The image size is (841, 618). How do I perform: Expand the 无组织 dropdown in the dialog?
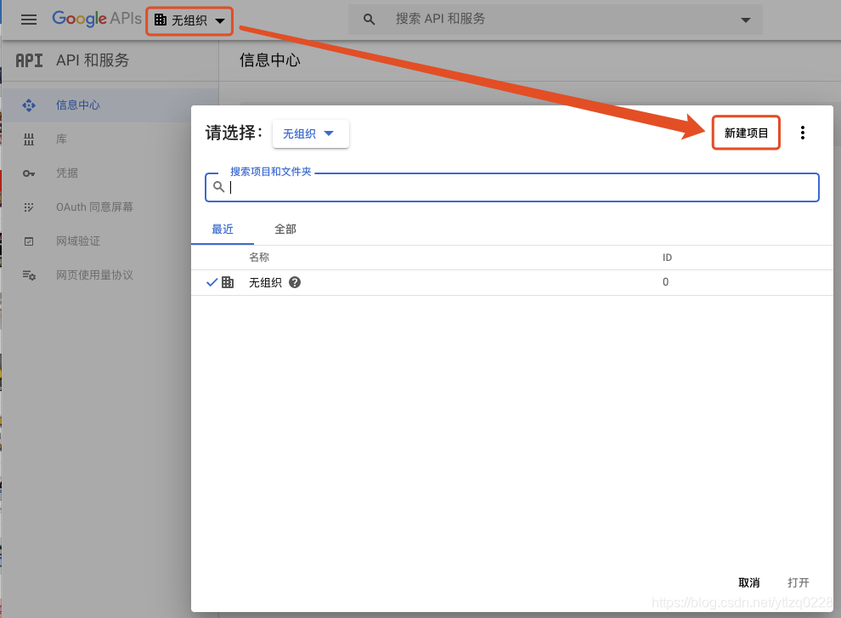tap(311, 133)
